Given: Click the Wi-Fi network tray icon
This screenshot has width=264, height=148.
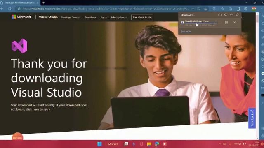Looking at the screenshot, I should tap(236, 144).
